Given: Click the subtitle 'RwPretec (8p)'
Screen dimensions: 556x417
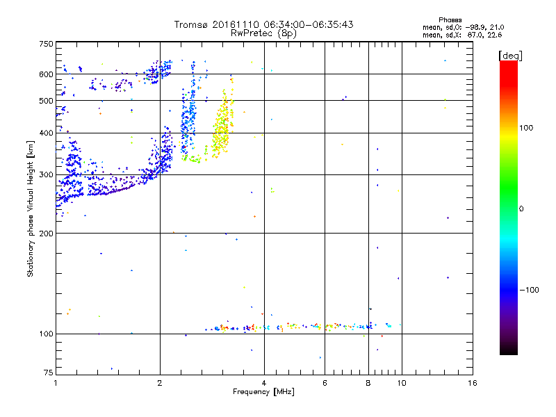Looking at the screenshot, I should tap(263, 33).
